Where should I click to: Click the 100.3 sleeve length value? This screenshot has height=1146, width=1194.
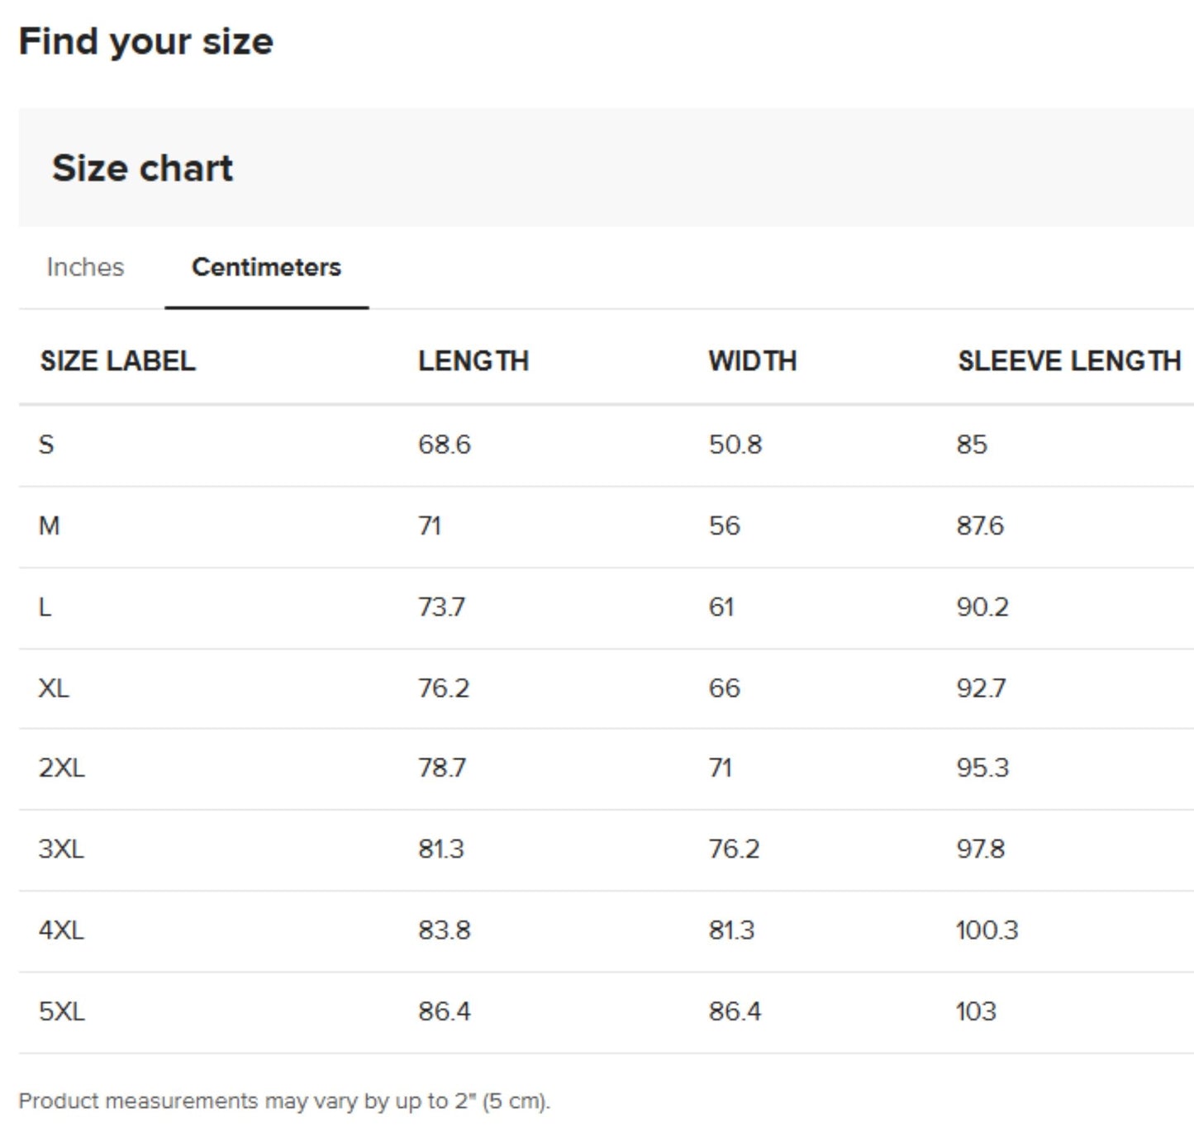pos(987,930)
